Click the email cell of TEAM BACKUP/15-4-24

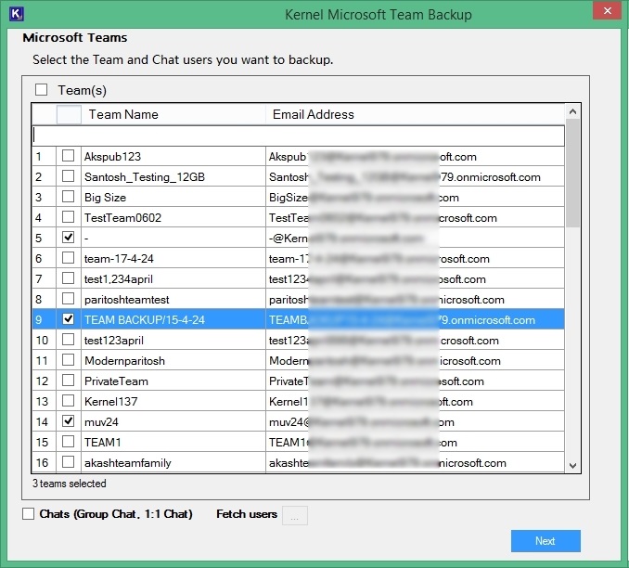point(416,319)
